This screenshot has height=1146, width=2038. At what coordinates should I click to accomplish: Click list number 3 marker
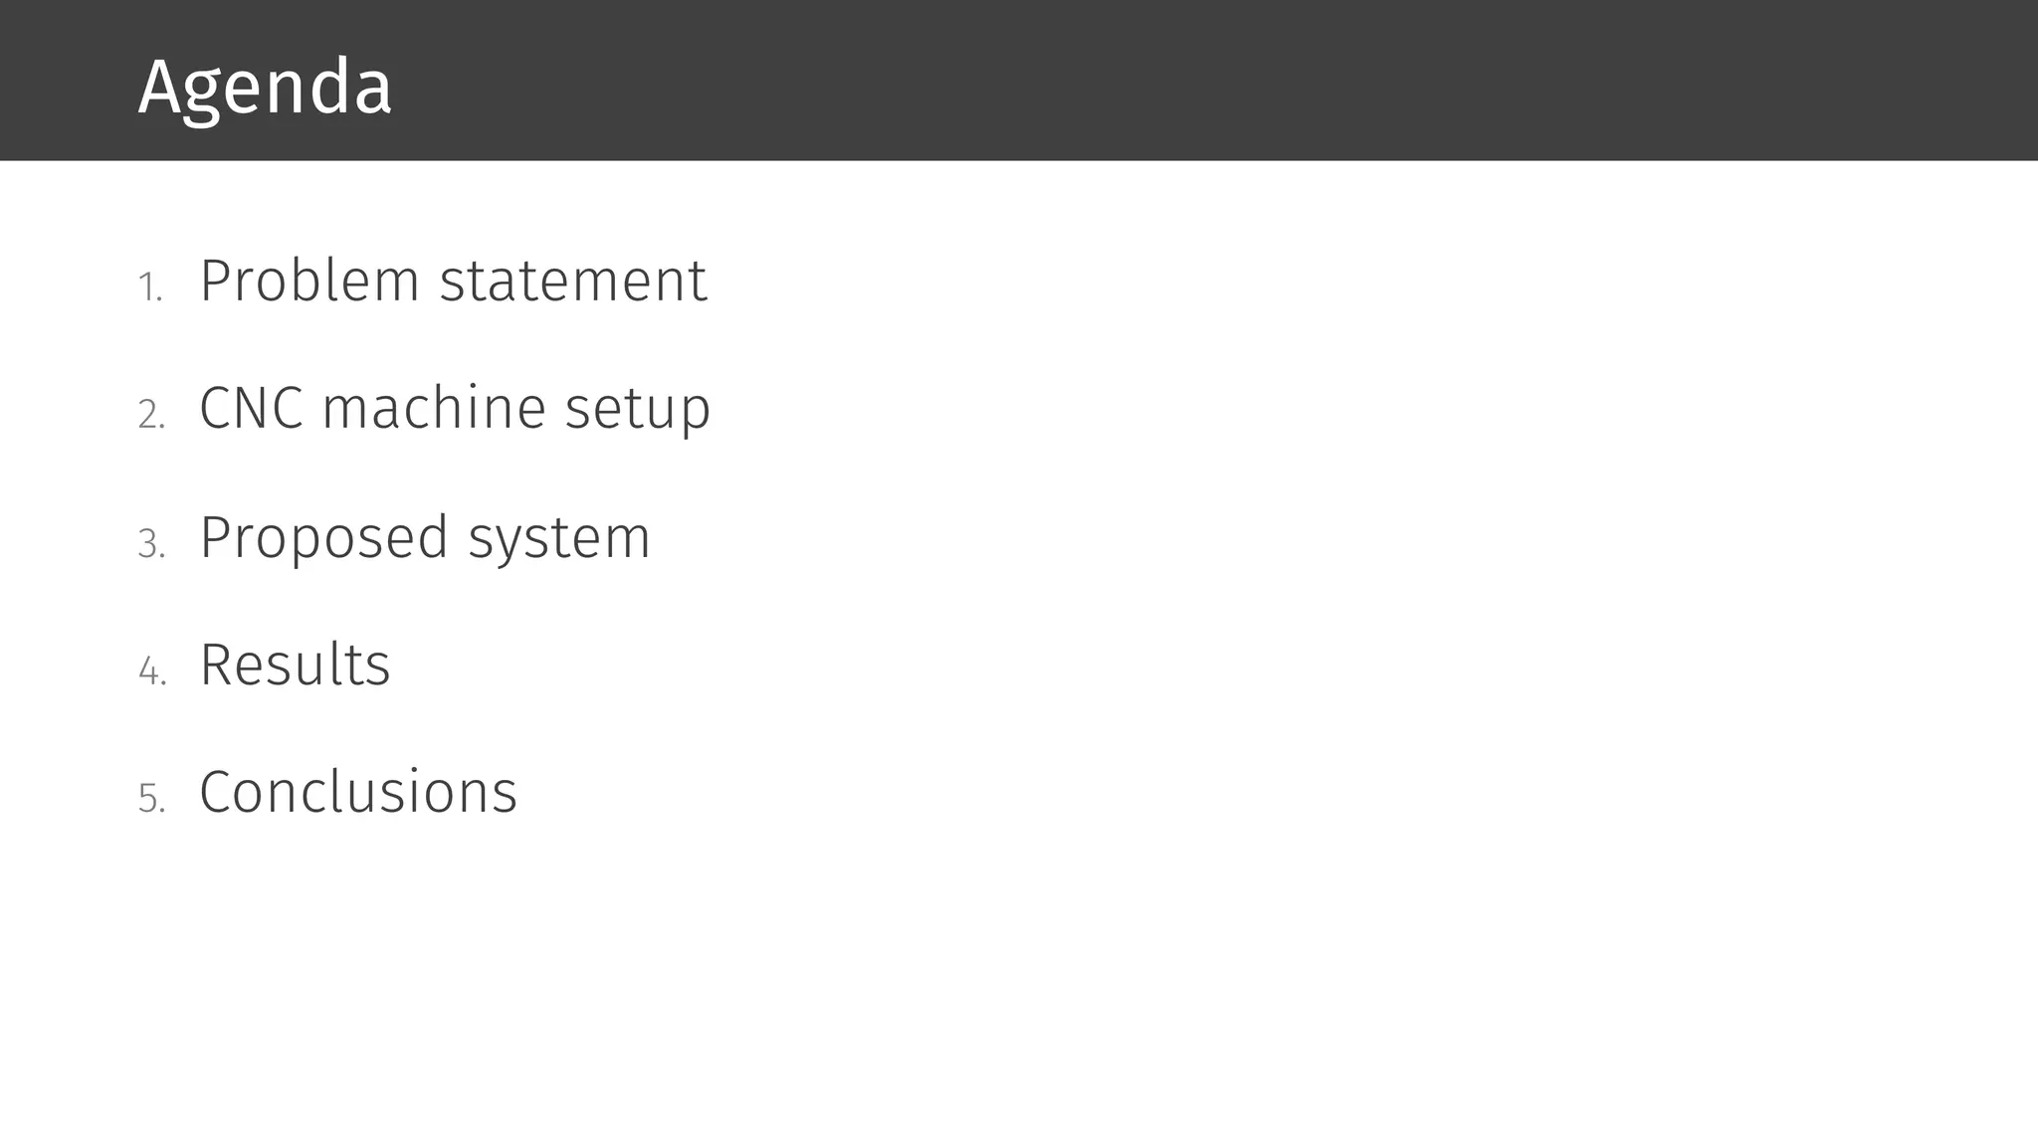pyautogui.click(x=151, y=544)
